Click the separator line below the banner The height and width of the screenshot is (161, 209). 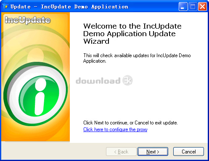point(37,142)
